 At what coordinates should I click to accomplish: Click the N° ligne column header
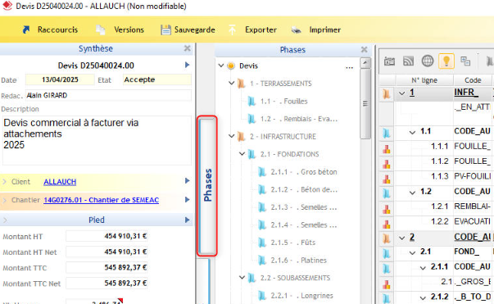(424, 80)
